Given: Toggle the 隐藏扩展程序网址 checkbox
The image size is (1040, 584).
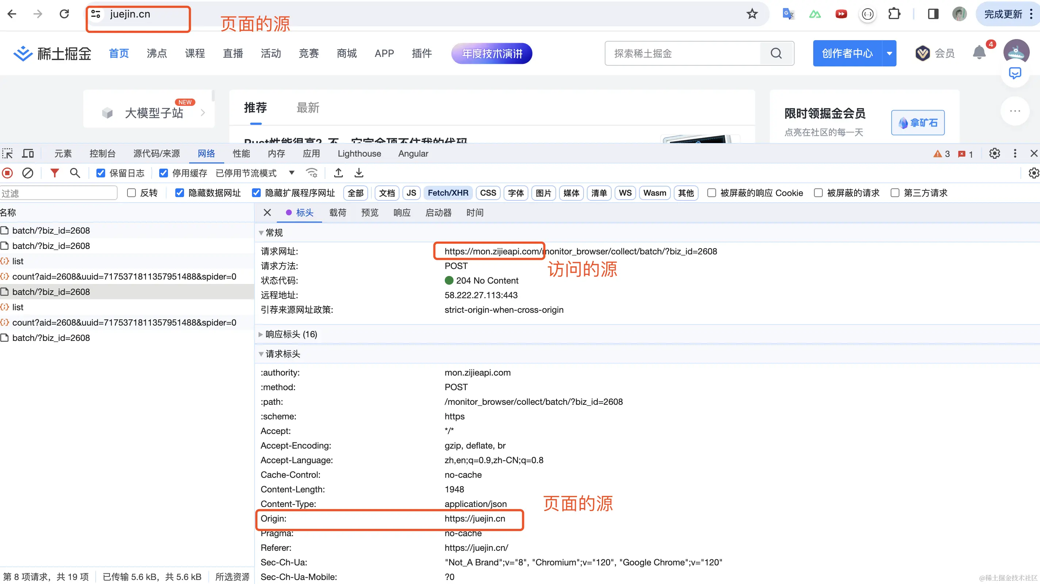Looking at the screenshot, I should tap(256, 193).
